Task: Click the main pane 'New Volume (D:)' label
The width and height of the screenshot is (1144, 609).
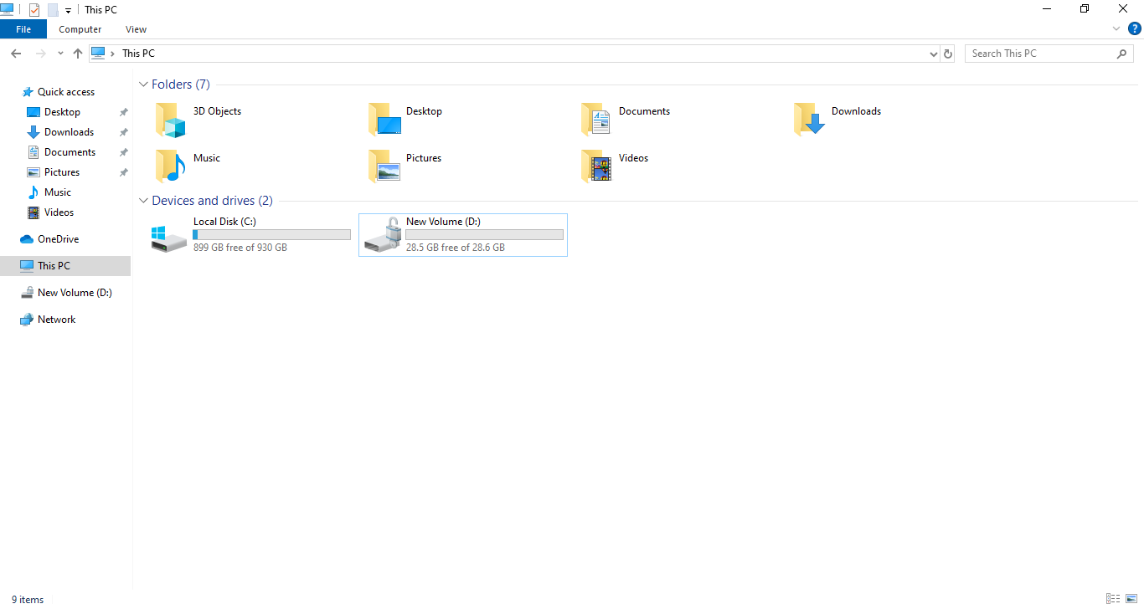Action: 443,222
